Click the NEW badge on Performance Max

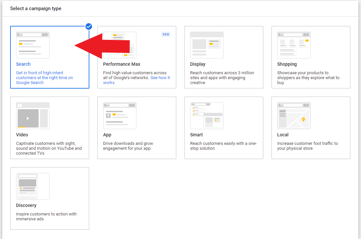(166, 34)
